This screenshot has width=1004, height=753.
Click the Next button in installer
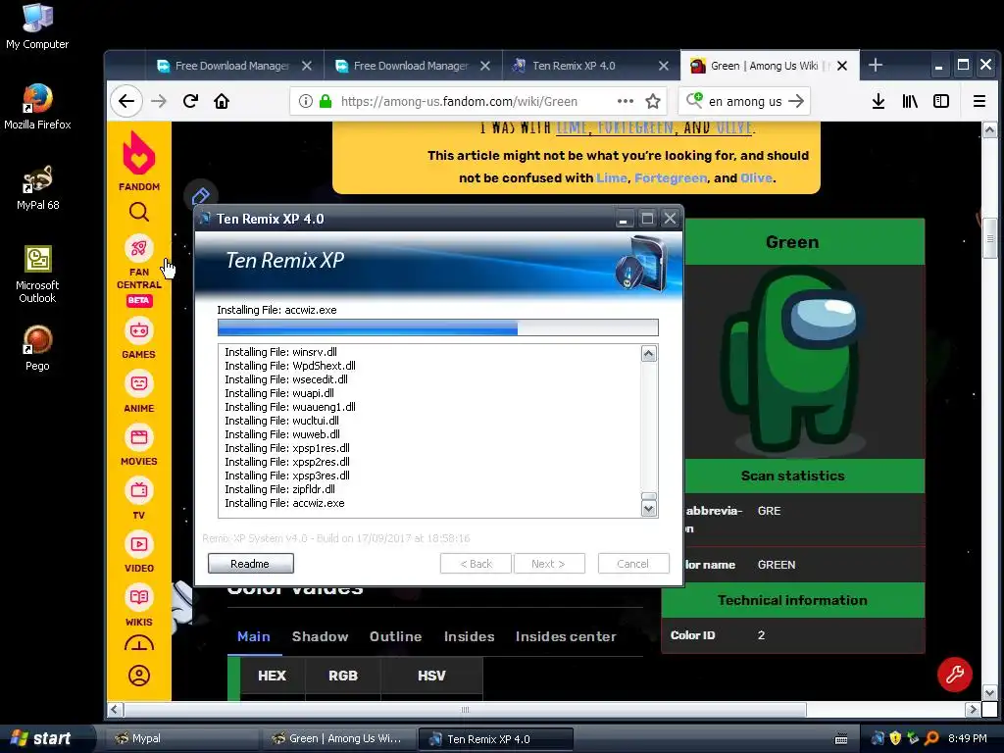click(x=549, y=564)
